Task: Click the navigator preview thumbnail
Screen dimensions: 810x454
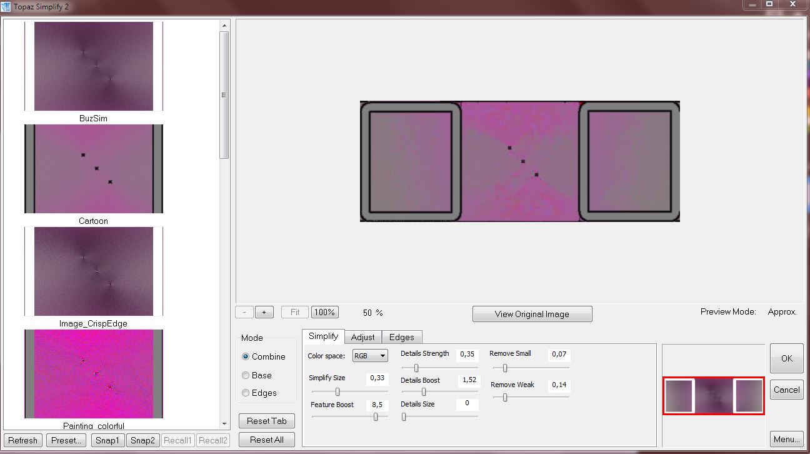Action: tap(713, 396)
